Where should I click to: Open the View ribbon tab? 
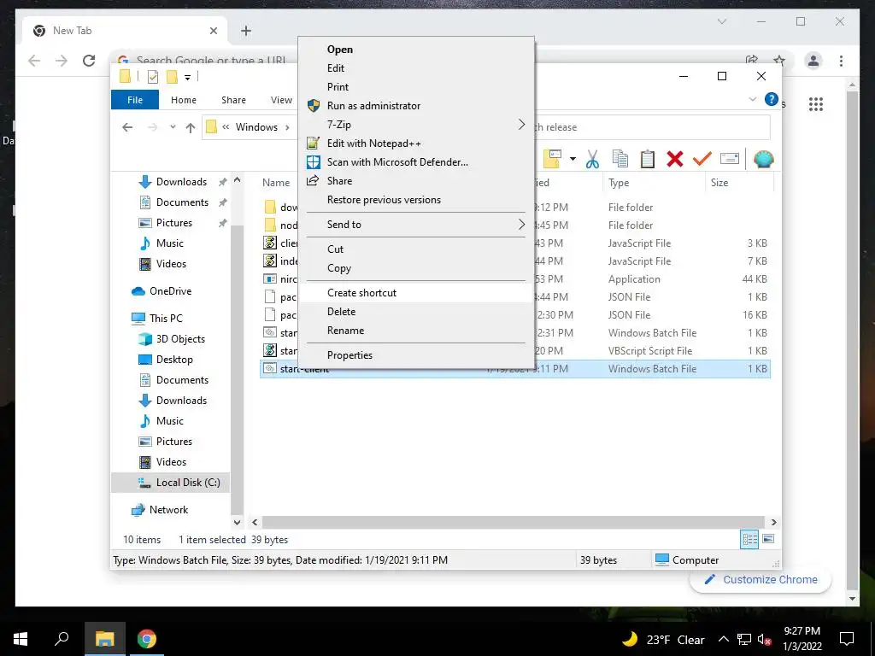point(281,100)
